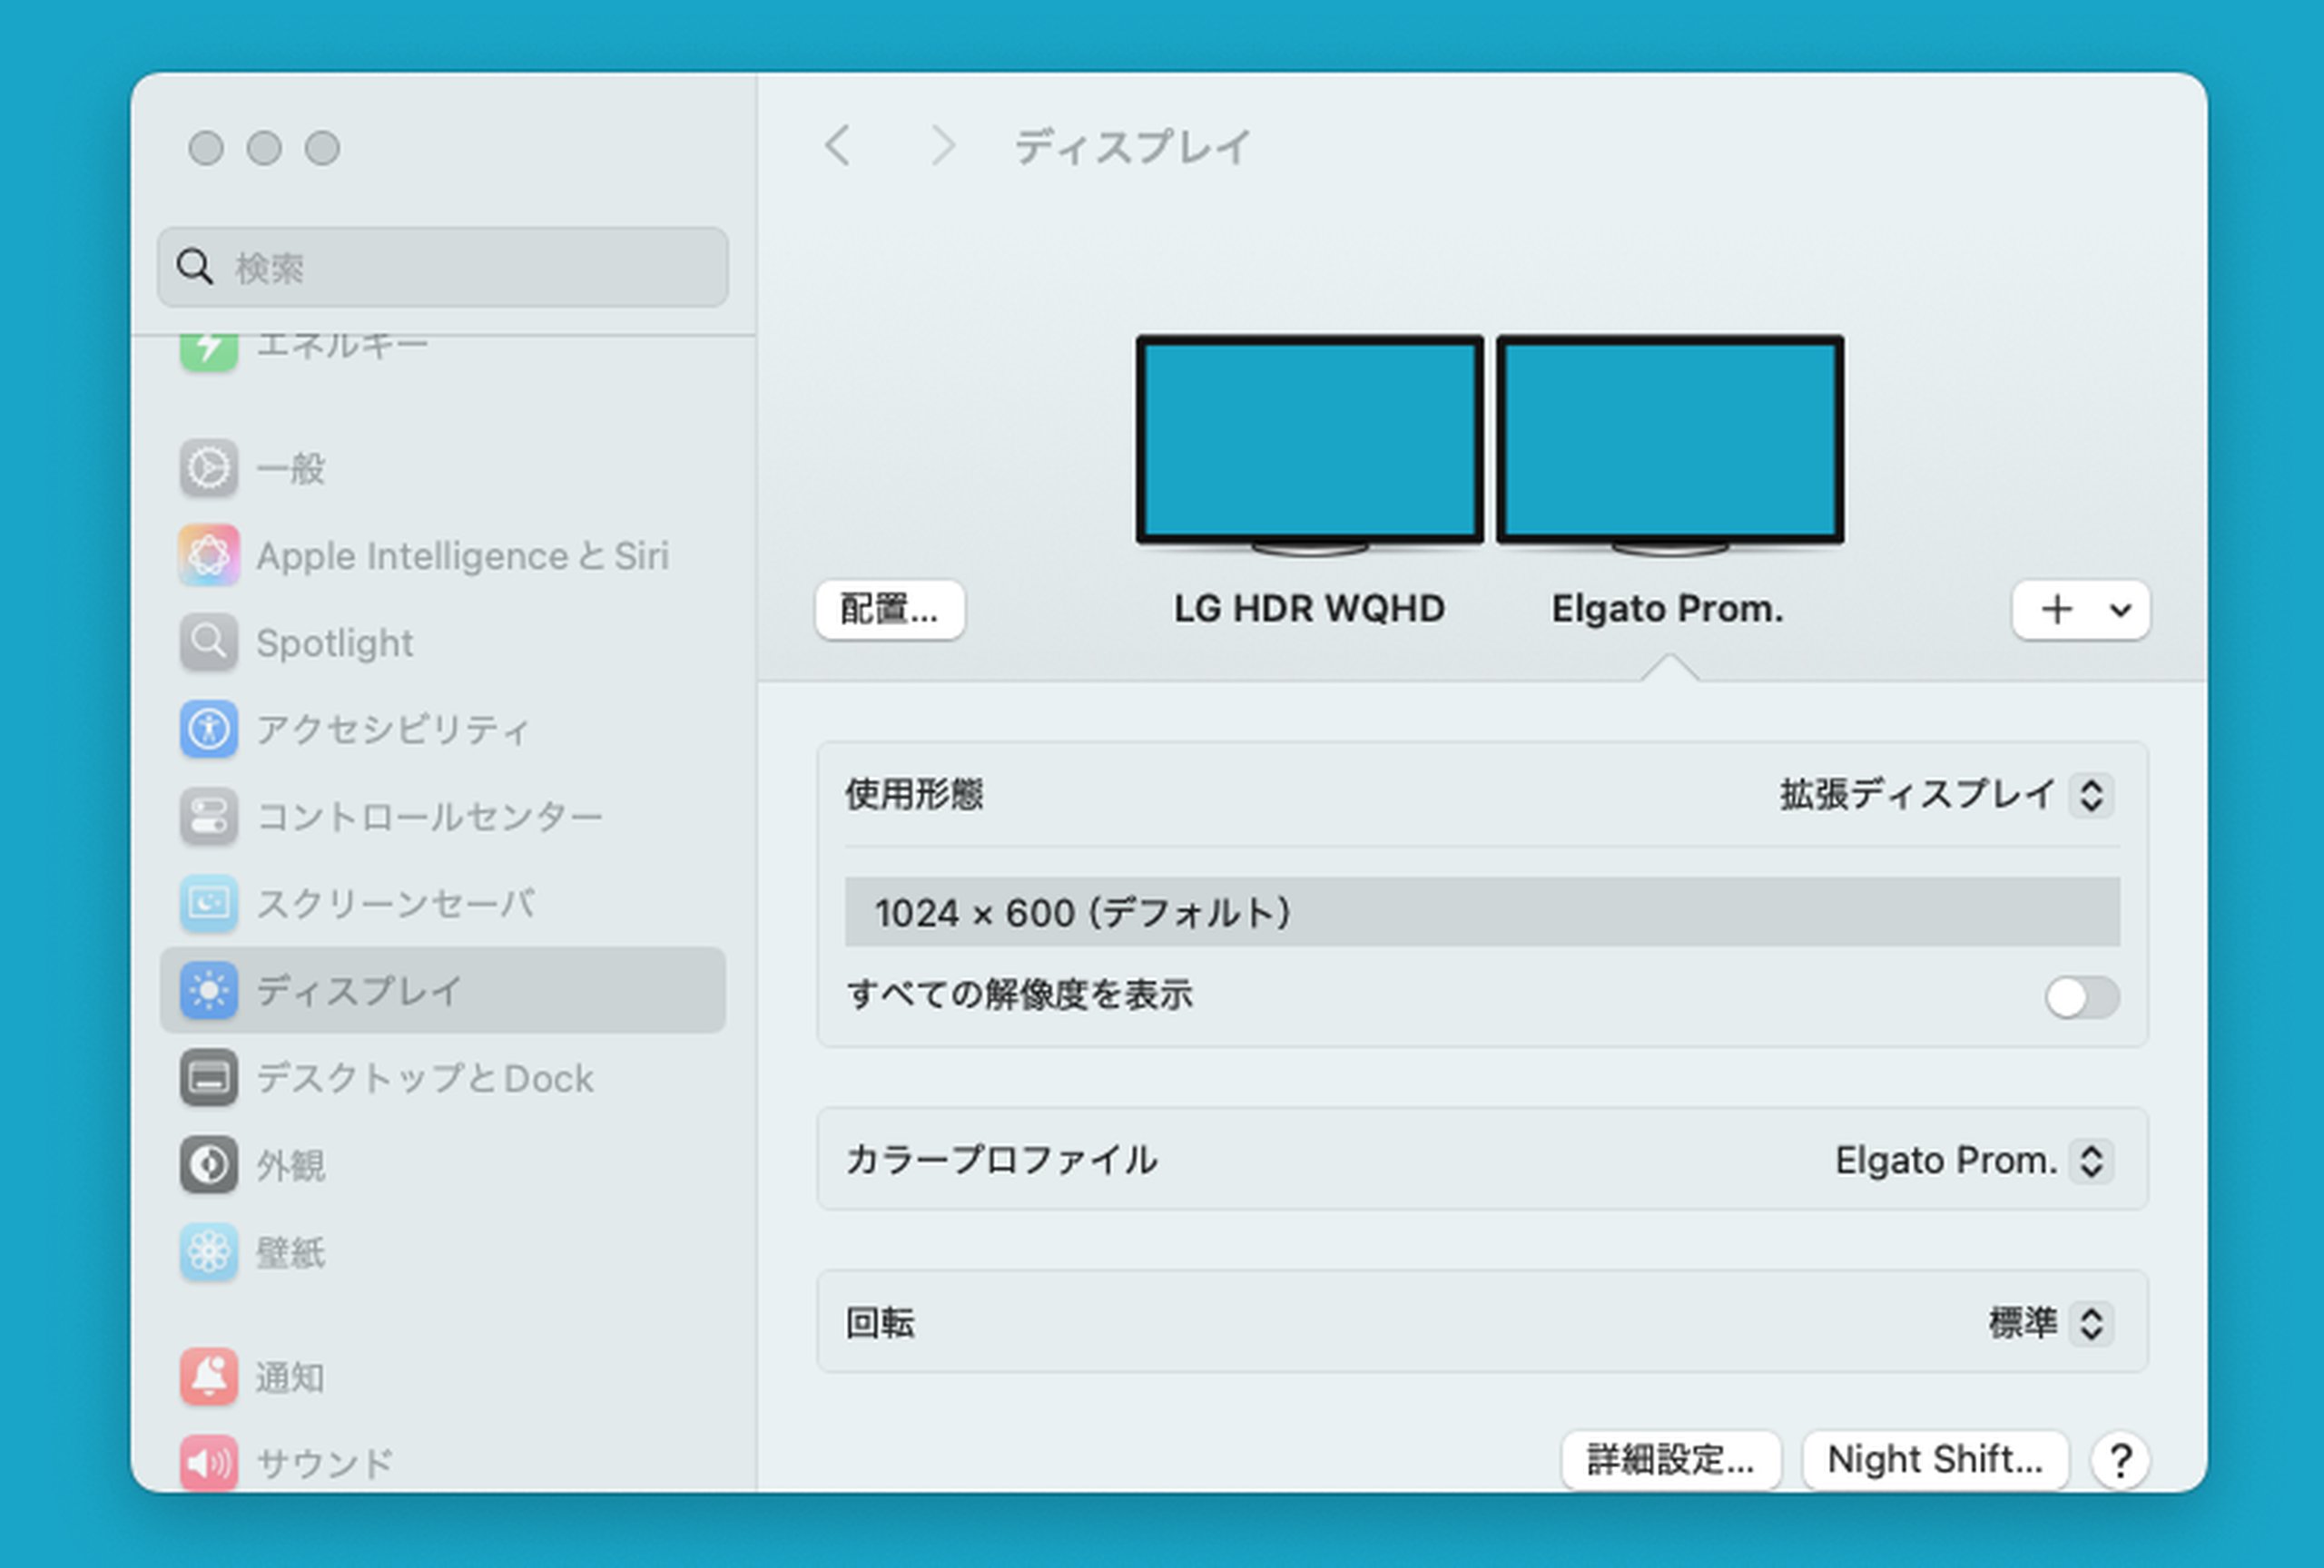Click the Night Shift... button
The height and width of the screenshot is (1568, 2324).
pyautogui.click(x=1934, y=1460)
